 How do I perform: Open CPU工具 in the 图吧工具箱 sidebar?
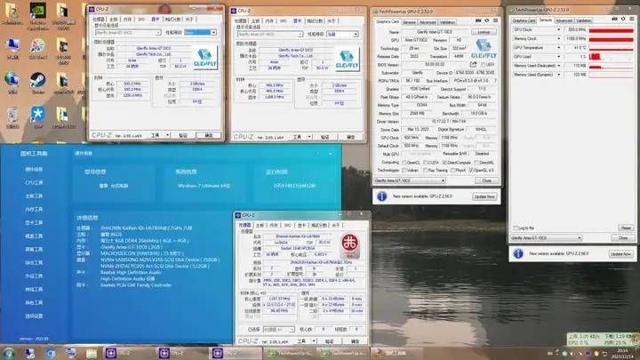[34, 182]
